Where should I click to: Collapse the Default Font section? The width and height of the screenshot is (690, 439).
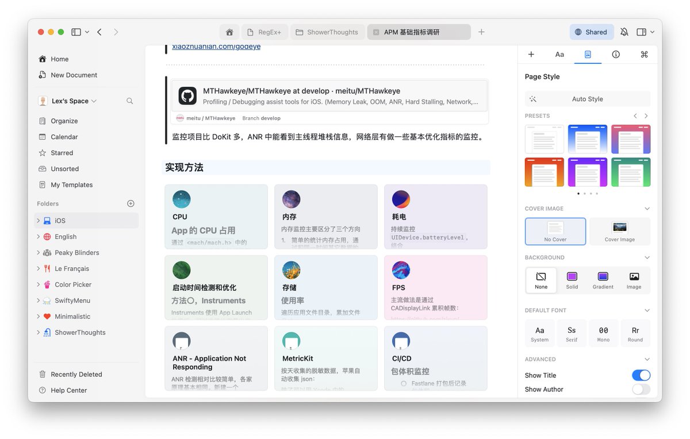(647, 310)
